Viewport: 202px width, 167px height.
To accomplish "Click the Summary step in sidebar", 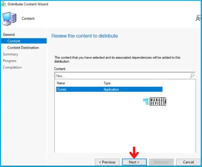I will 10,54.
